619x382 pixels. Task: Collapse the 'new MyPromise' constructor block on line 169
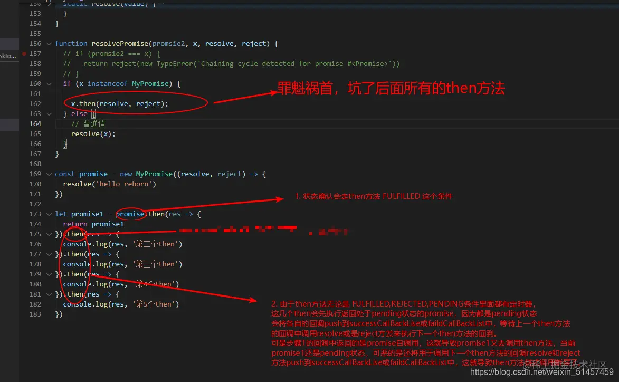pos(49,174)
